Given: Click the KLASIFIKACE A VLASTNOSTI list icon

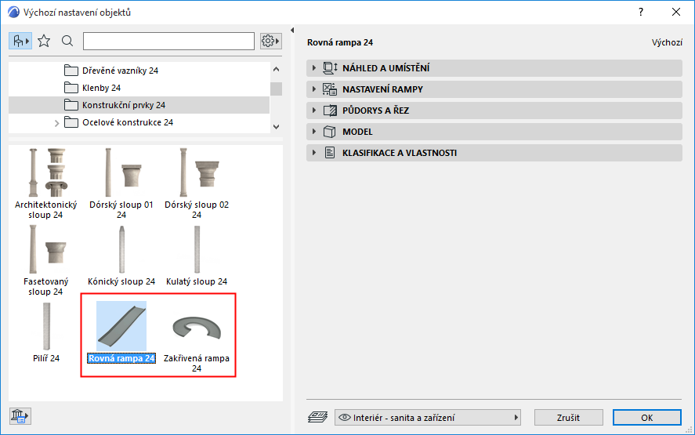Looking at the screenshot, I should point(329,153).
